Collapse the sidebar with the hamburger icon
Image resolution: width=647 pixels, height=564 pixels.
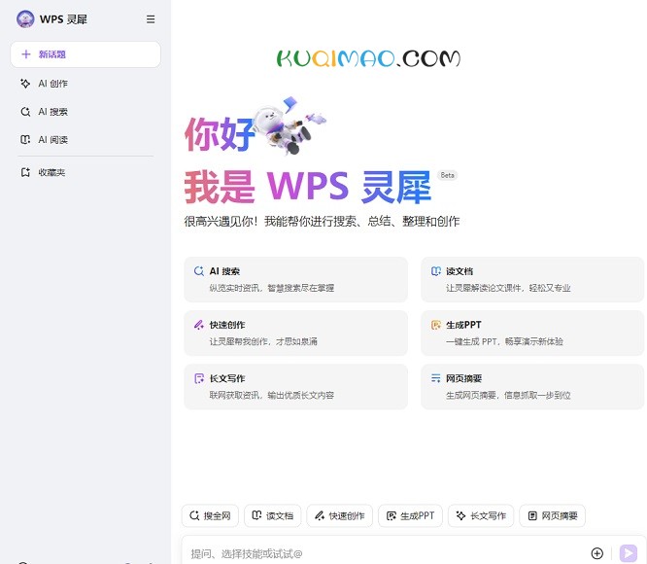pos(151,19)
